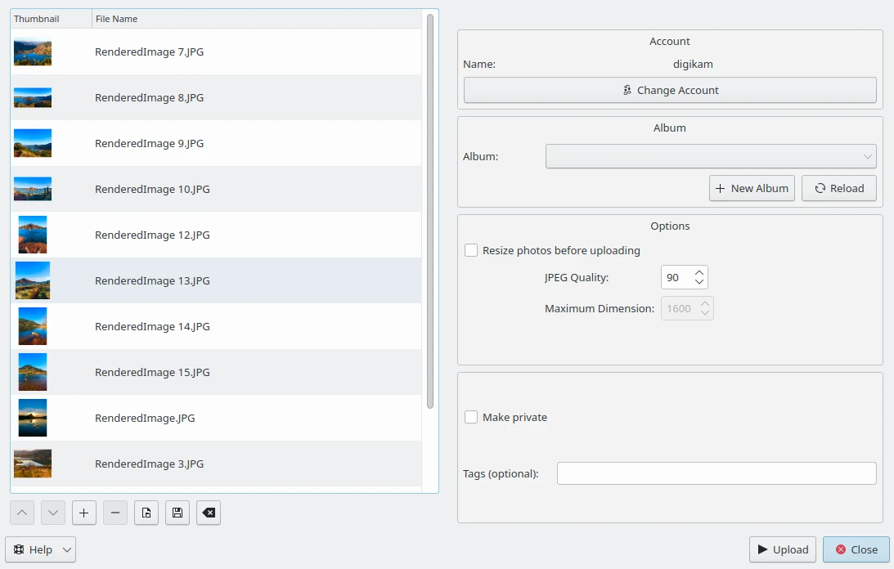Click the load list document icon
The height and width of the screenshot is (569, 894).
[x=146, y=513]
